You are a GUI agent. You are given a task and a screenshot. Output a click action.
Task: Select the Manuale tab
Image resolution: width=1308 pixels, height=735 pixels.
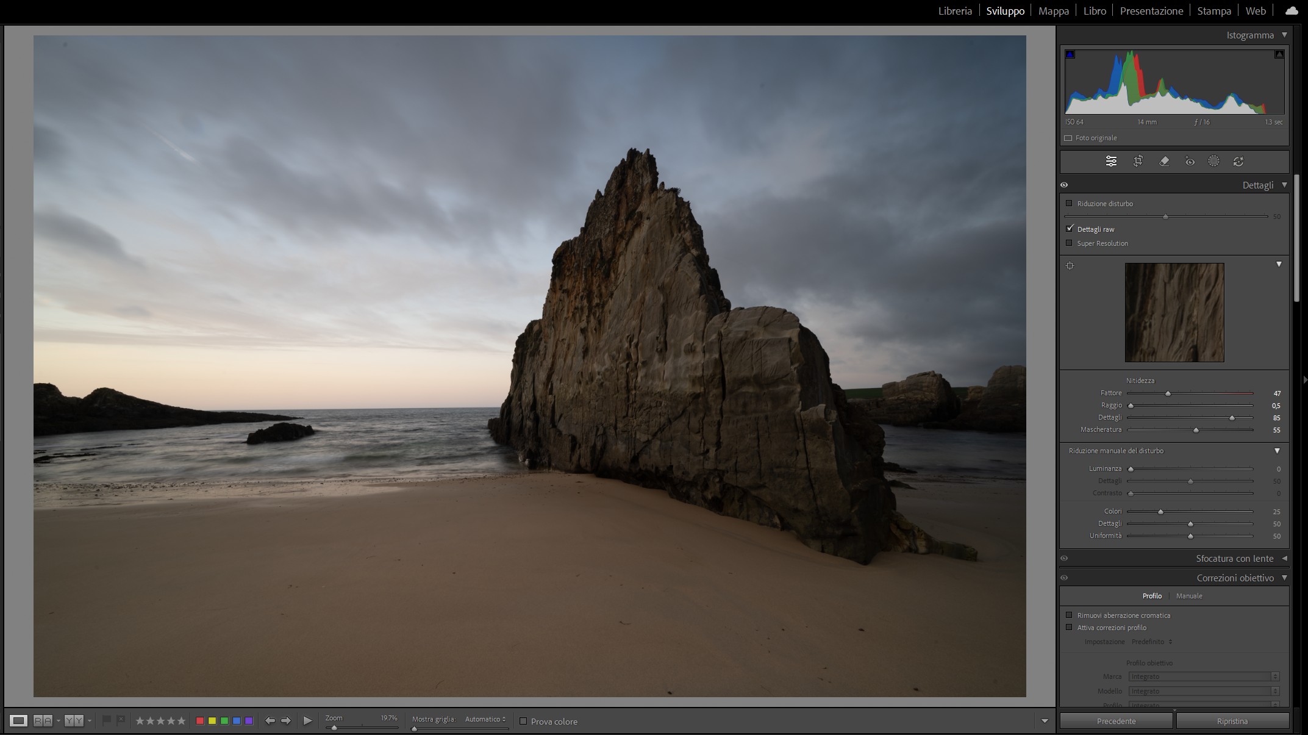point(1189,597)
